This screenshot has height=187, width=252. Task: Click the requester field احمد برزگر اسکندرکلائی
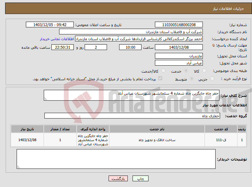[139, 39]
